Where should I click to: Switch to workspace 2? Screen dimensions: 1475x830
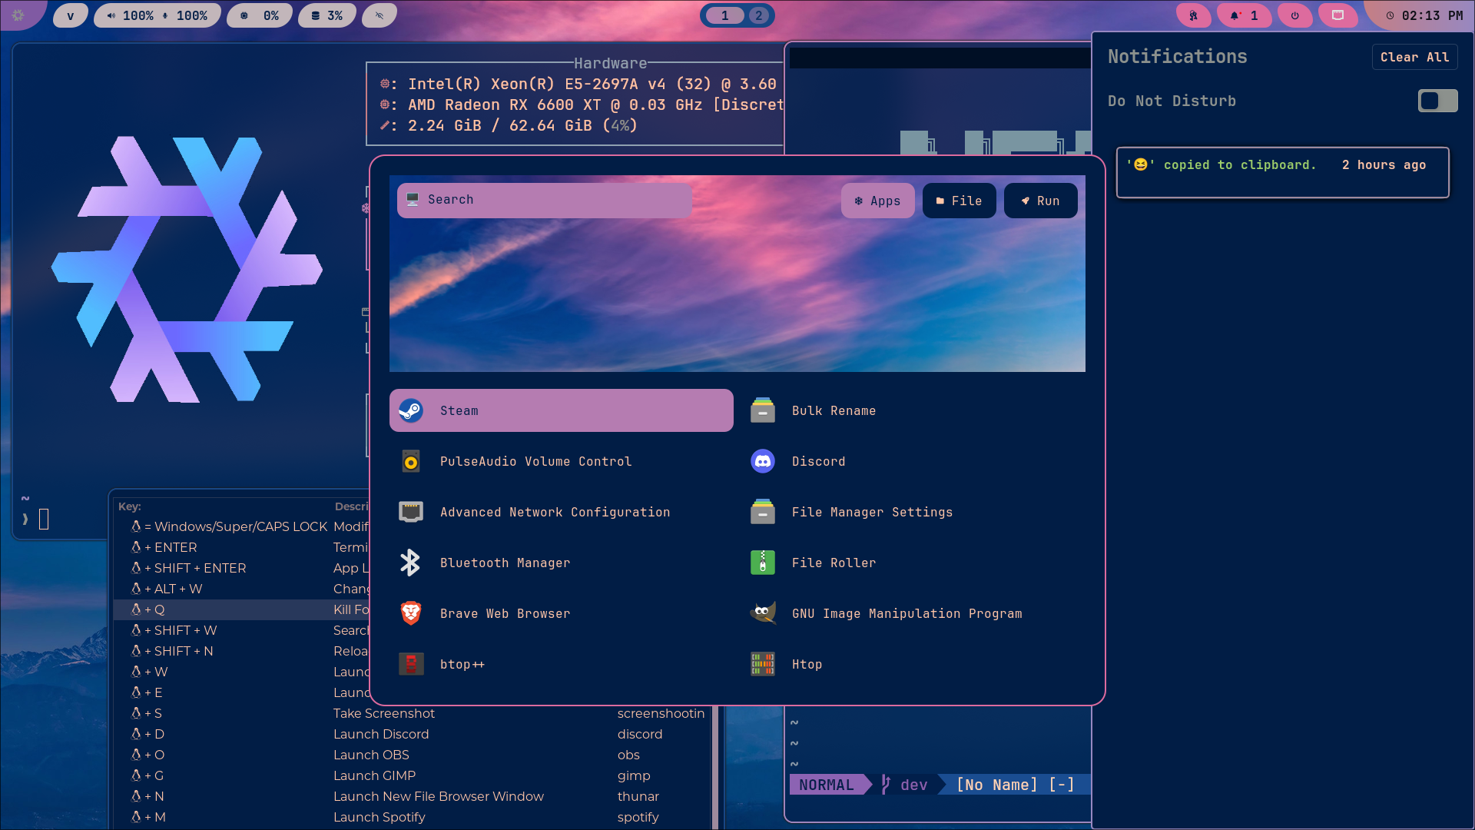coord(759,15)
